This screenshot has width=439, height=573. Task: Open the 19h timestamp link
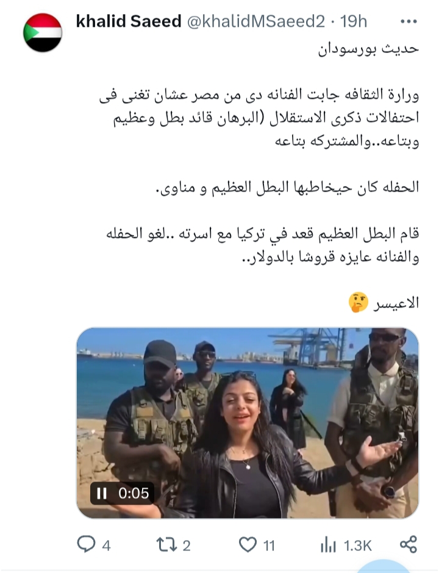(x=353, y=21)
